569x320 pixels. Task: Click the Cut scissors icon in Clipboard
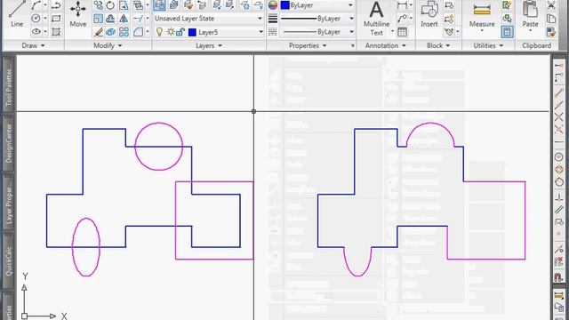pyautogui.click(x=551, y=5)
